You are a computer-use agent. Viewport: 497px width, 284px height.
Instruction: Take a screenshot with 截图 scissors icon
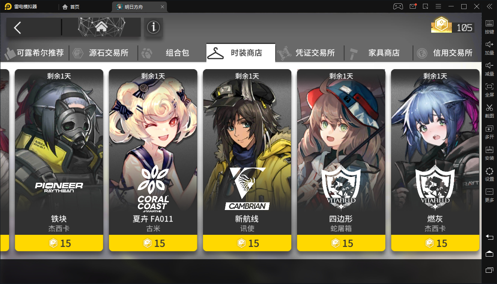(x=489, y=111)
